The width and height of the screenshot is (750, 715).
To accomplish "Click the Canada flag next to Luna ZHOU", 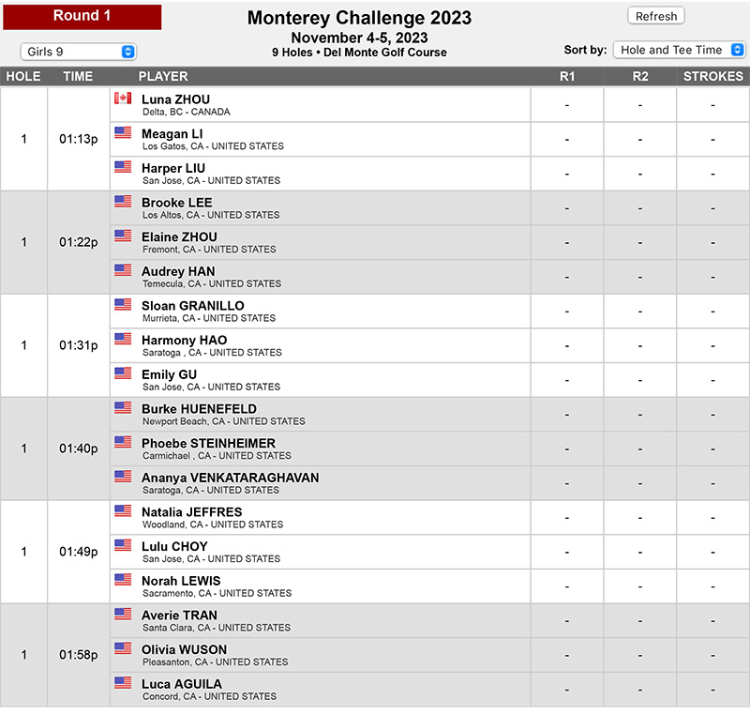I will pyautogui.click(x=123, y=99).
